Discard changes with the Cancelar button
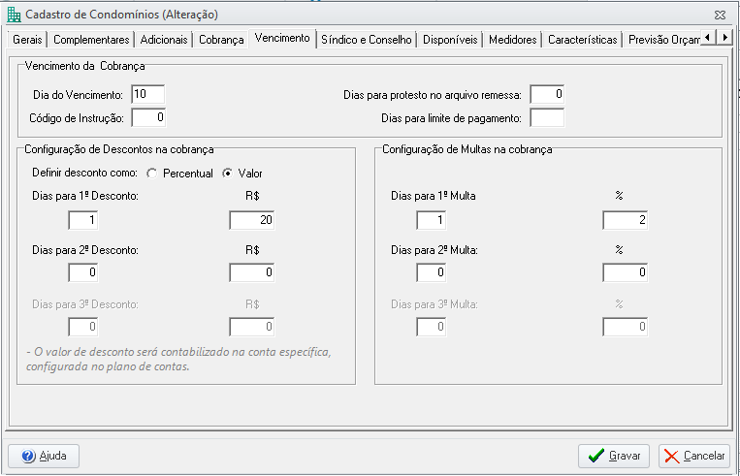The height and width of the screenshot is (476, 740). 694,456
